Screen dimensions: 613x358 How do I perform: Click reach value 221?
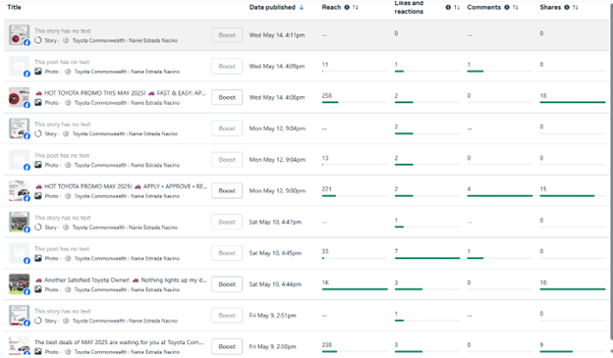coord(326,189)
